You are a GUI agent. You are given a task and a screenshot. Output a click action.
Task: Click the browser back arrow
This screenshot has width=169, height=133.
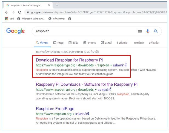[x=7, y=12]
